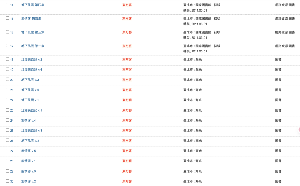
Task: Select the checkbox next to record 20
Action: [x=7, y=79]
